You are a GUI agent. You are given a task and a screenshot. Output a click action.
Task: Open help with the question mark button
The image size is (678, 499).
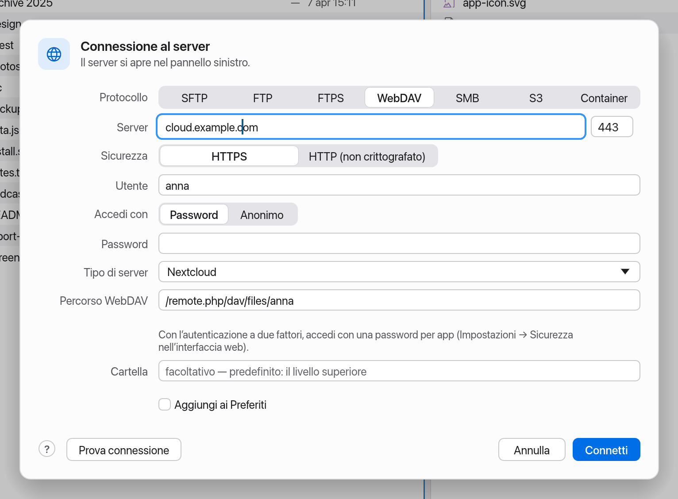47,449
